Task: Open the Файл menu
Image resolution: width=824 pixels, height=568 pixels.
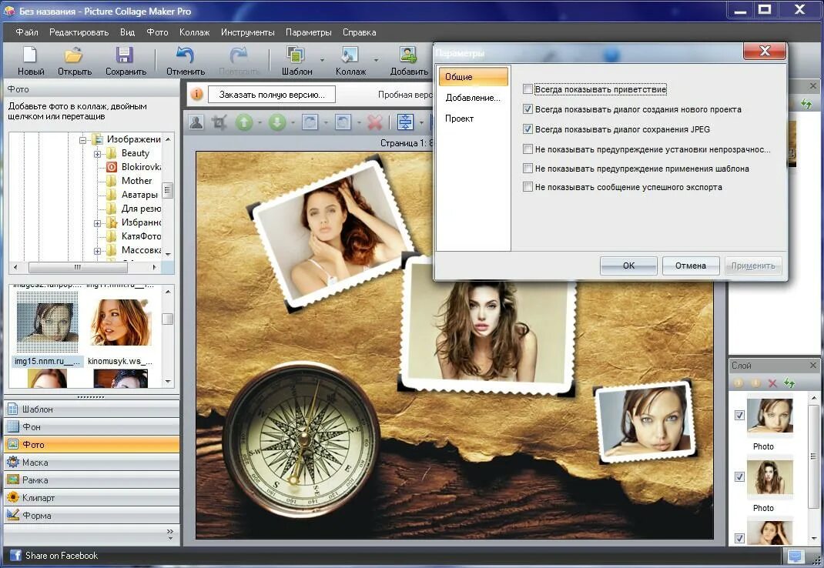Action: (27, 32)
